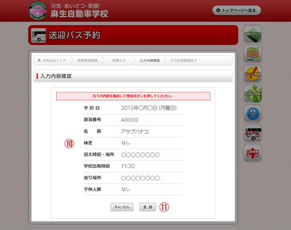Viewport: 291px width, 230px height.
Task: Open the コースのポイント map icon
Action: coord(253,54)
